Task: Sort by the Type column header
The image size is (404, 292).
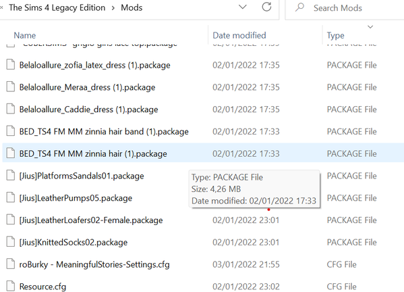Action: (335, 36)
